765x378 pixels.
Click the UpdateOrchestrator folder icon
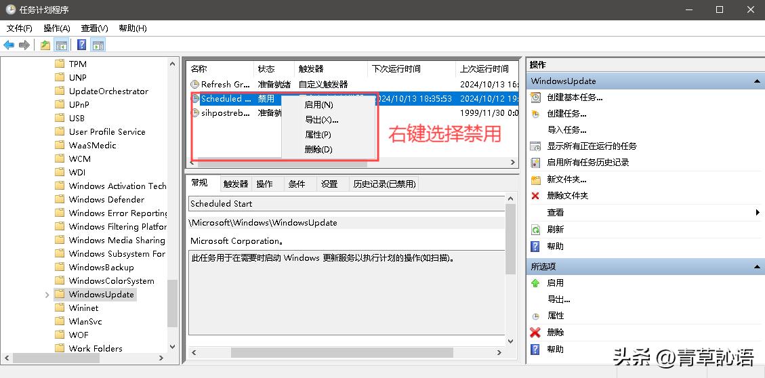(x=60, y=91)
